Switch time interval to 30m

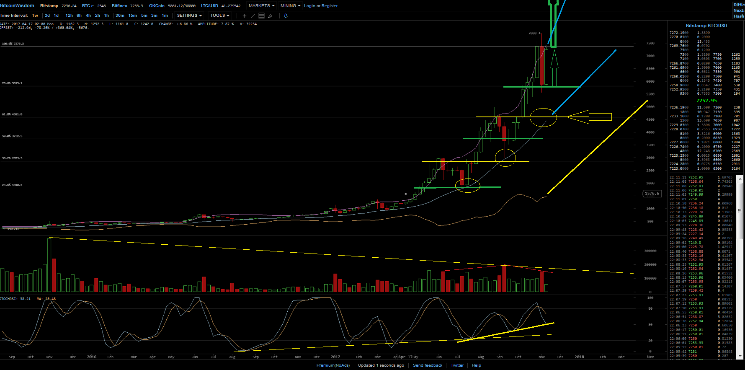tap(120, 16)
